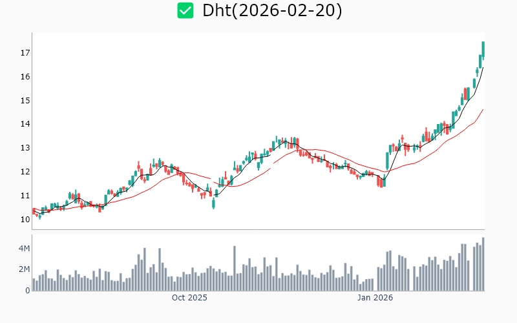Click the 14 price axis label

coord(25,124)
